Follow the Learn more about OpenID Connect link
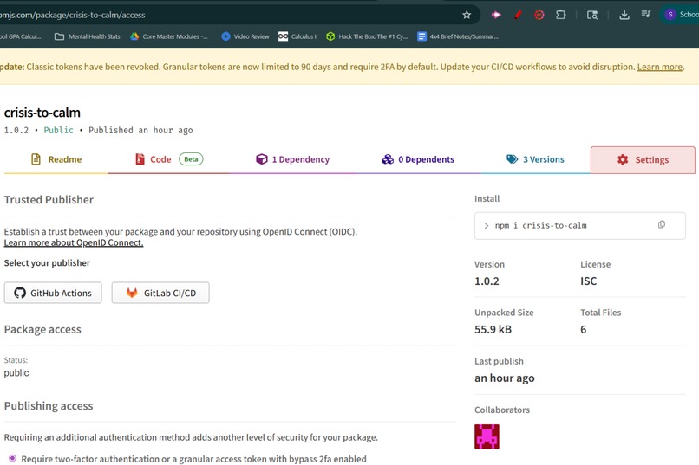This screenshot has height=465, width=699. pos(74,242)
